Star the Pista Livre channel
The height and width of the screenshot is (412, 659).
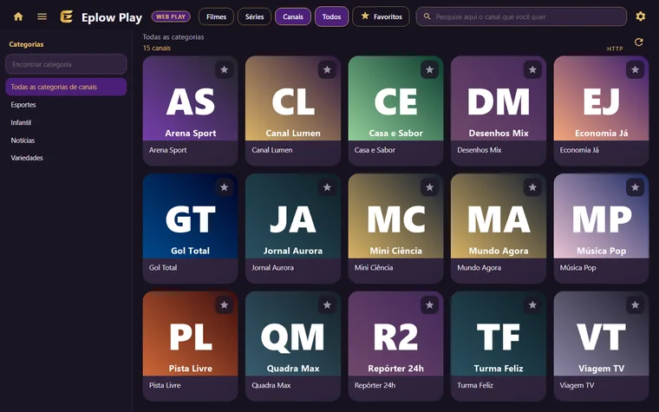pyautogui.click(x=225, y=305)
